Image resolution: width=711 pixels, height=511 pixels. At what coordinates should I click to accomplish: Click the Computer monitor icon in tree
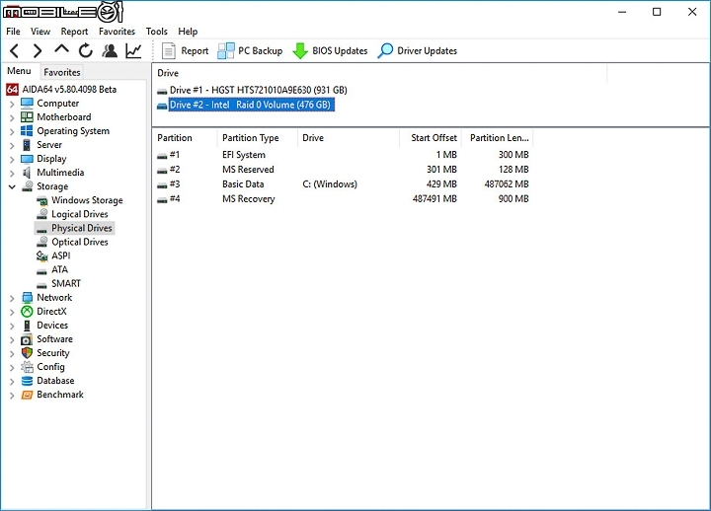(x=28, y=104)
